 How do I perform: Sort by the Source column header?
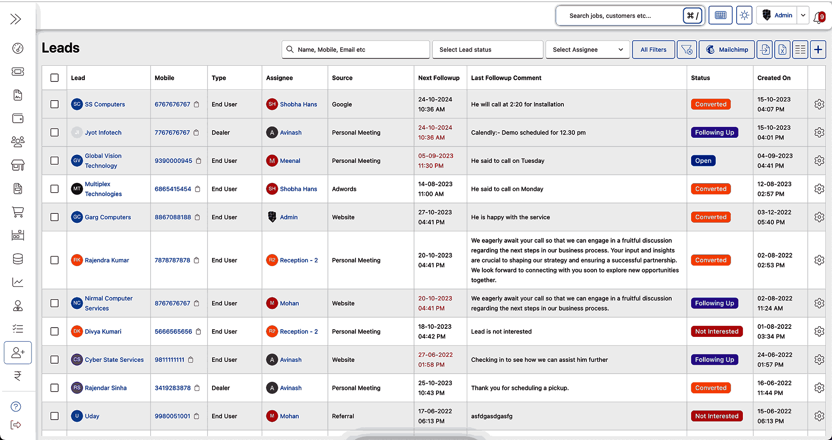click(x=342, y=78)
